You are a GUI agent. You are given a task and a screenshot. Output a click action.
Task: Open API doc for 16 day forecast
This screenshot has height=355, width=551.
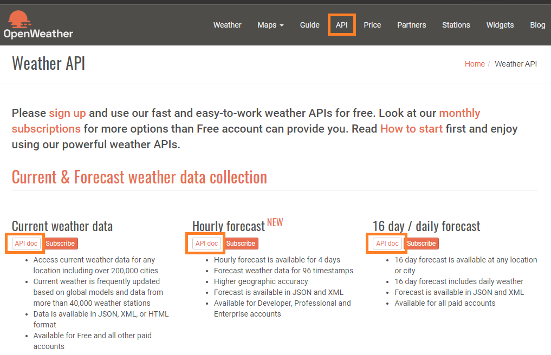click(x=387, y=244)
